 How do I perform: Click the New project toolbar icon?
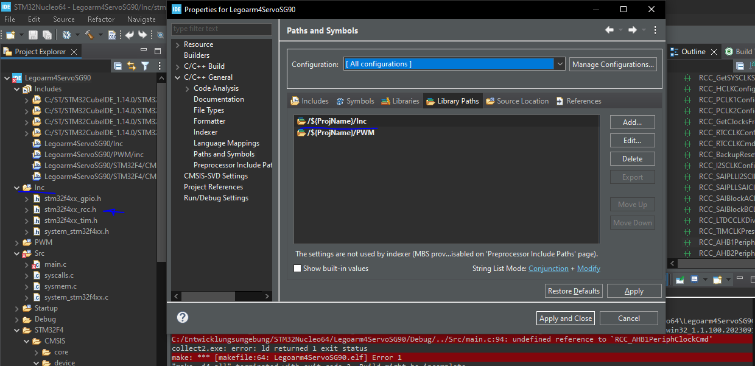10,35
